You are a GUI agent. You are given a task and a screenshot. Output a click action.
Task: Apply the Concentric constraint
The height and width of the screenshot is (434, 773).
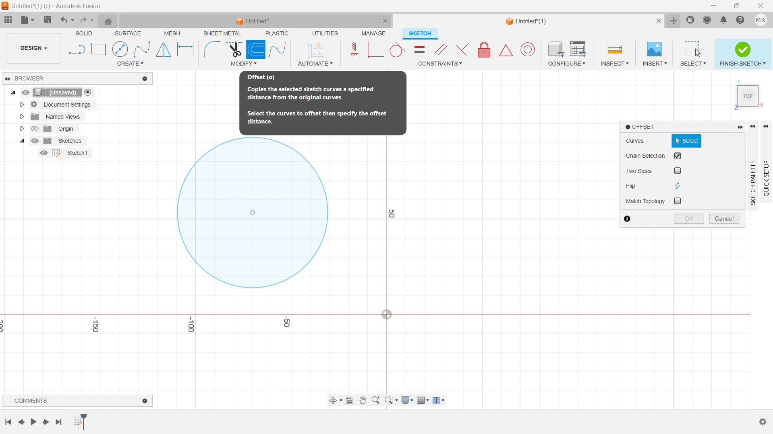(x=528, y=49)
